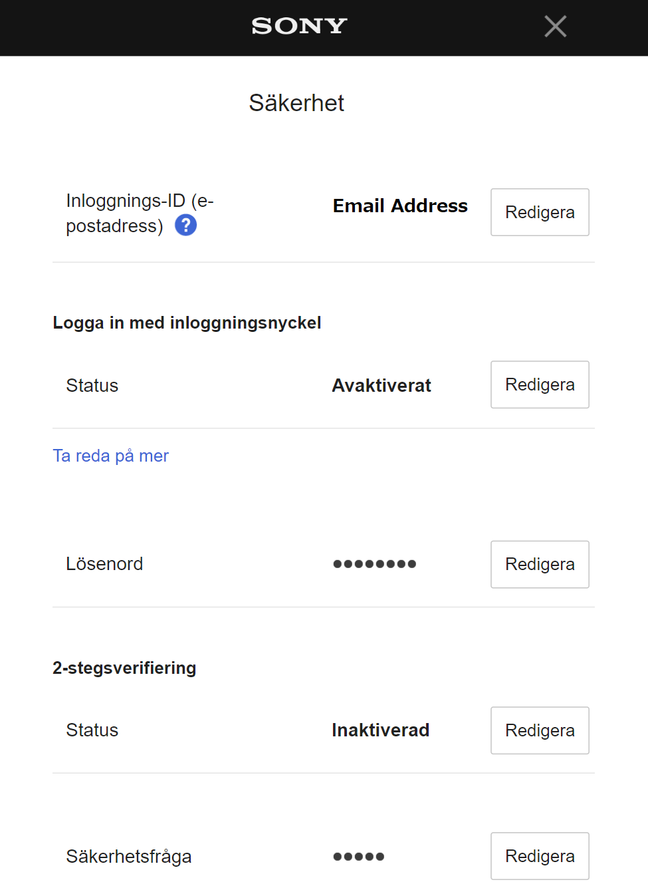Click the masked security question dots
Image resolution: width=648 pixels, height=896 pixels.
[x=358, y=856]
